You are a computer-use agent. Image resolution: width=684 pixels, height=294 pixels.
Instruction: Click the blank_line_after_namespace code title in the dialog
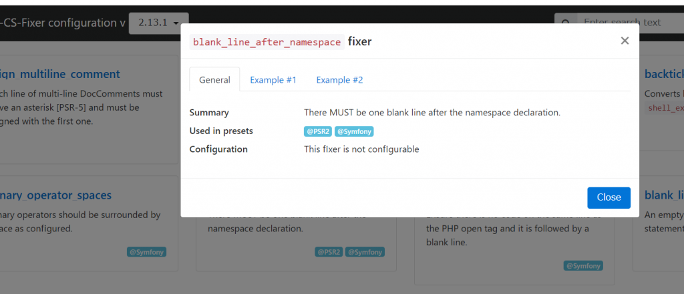tap(267, 42)
